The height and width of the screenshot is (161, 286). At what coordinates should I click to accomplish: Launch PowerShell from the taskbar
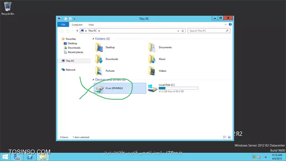[30, 157]
